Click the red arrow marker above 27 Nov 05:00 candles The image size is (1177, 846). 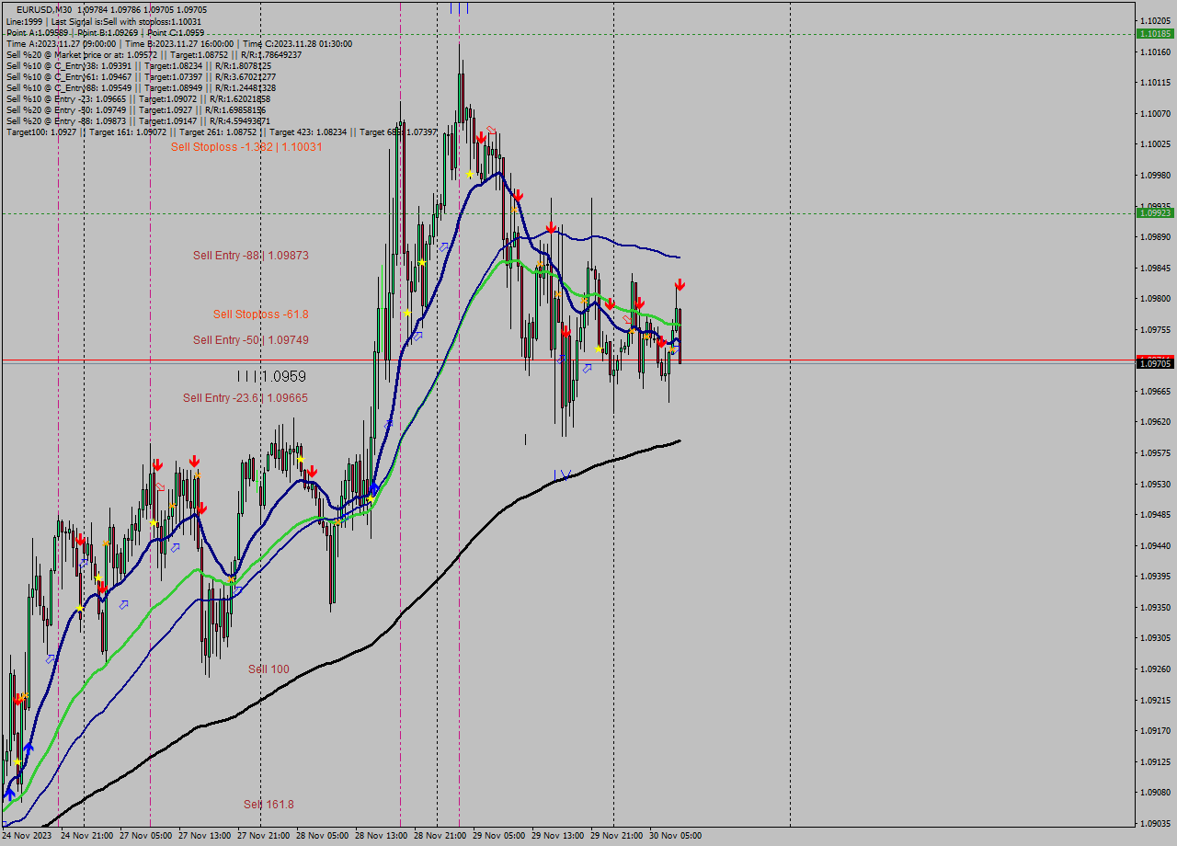(x=156, y=463)
